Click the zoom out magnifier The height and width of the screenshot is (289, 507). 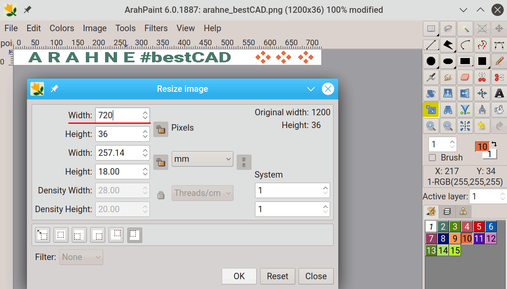(448, 126)
